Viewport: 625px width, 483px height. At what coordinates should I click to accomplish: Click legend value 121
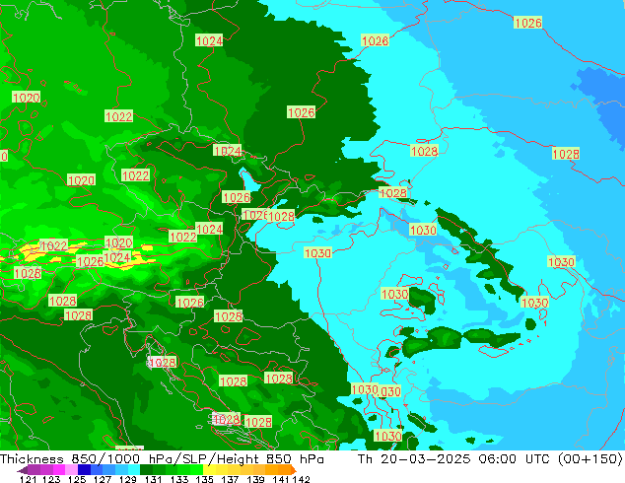(x=29, y=479)
